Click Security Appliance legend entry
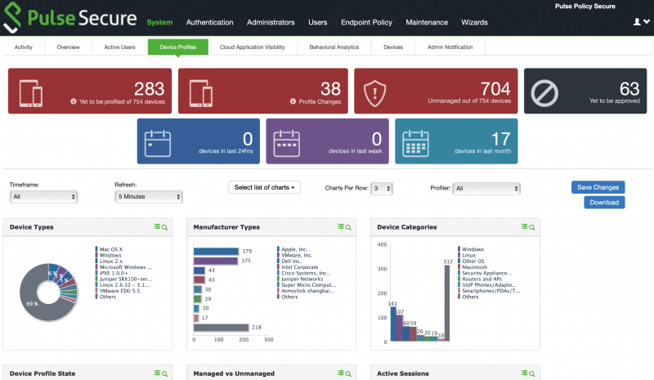The image size is (654, 380). coord(486,273)
